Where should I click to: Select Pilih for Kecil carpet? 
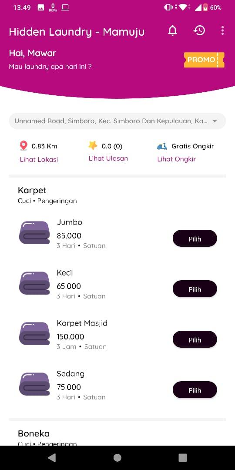(195, 289)
